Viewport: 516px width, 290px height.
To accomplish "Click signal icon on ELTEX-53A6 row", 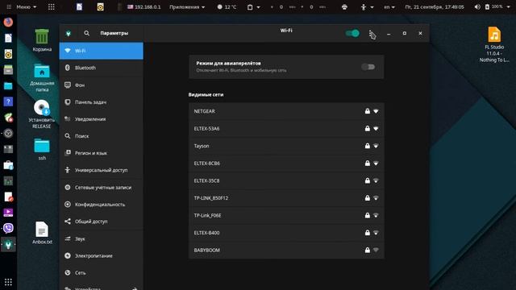I will point(376,129).
